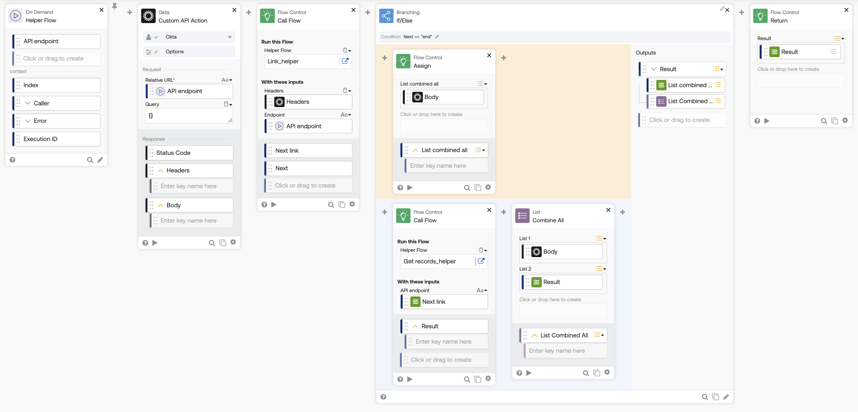Run test on Okta Custom API Action card

coord(155,243)
